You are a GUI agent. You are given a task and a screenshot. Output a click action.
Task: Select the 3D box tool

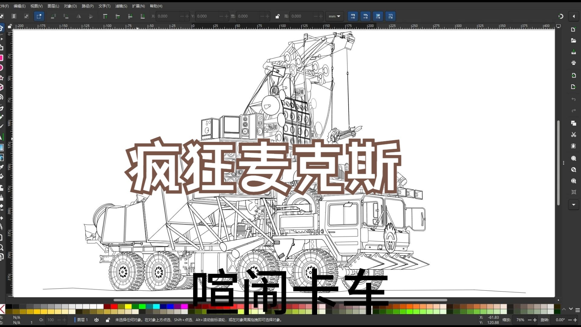tap(2, 88)
